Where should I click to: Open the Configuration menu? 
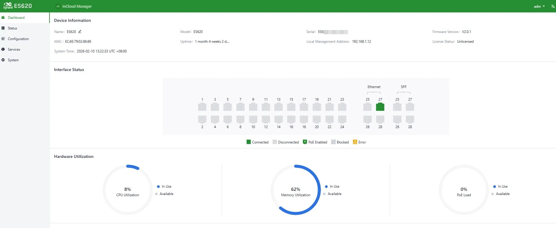tap(25, 39)
